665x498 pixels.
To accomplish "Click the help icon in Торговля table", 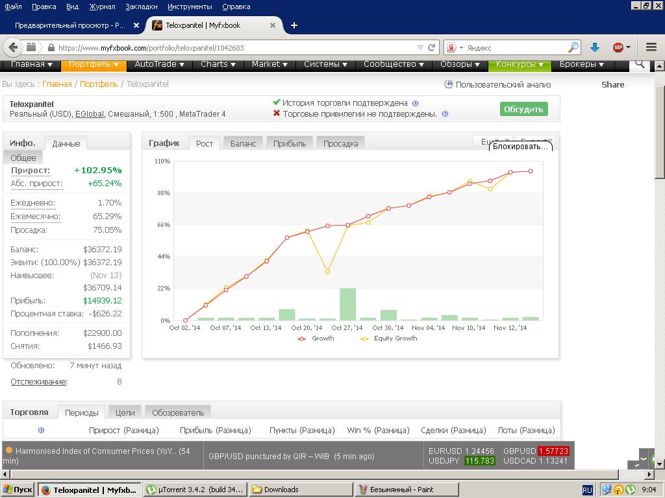I will tap(41, 431).
